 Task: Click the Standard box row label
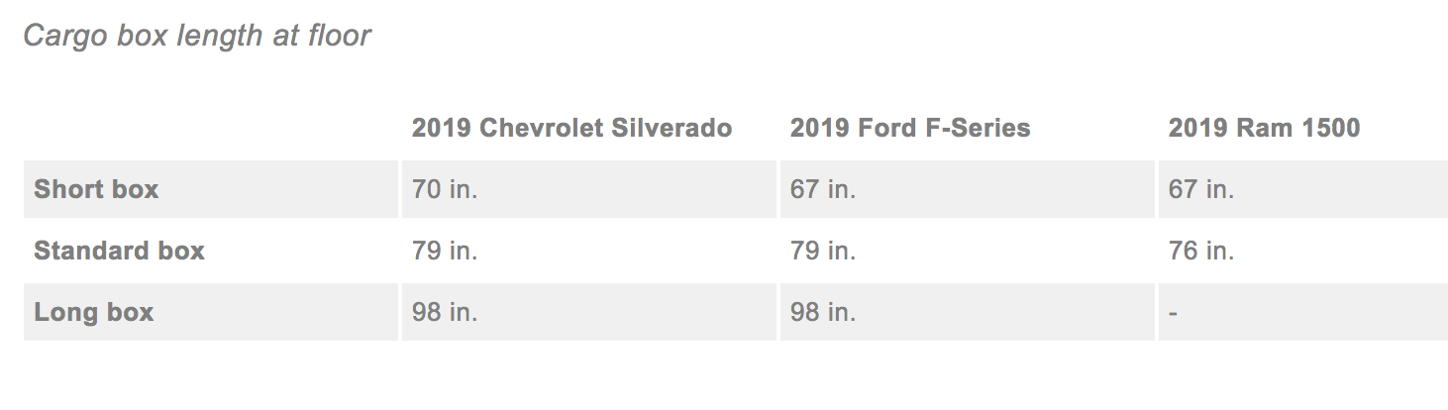click(211, 251)
